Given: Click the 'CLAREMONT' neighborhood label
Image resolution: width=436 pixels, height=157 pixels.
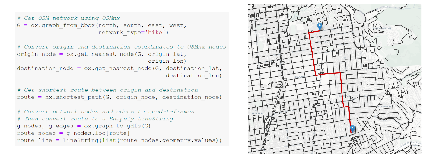Looking at the screenshot, I should point(385,107).
